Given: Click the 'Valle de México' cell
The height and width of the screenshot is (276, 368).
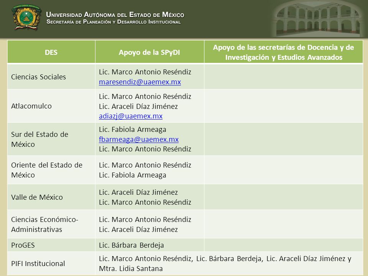Looking at the screenshot, I should [51, 197].
